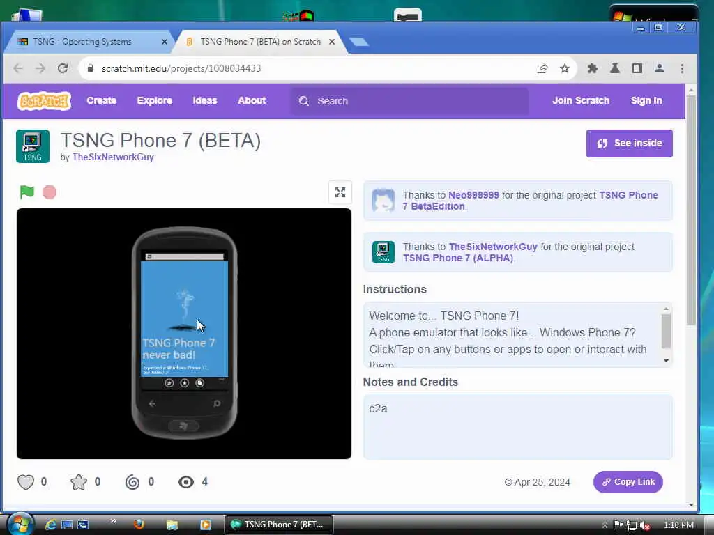This screenshot has height=535, width=714.
Task: Open the Create menu item
Action: [102, 100]
